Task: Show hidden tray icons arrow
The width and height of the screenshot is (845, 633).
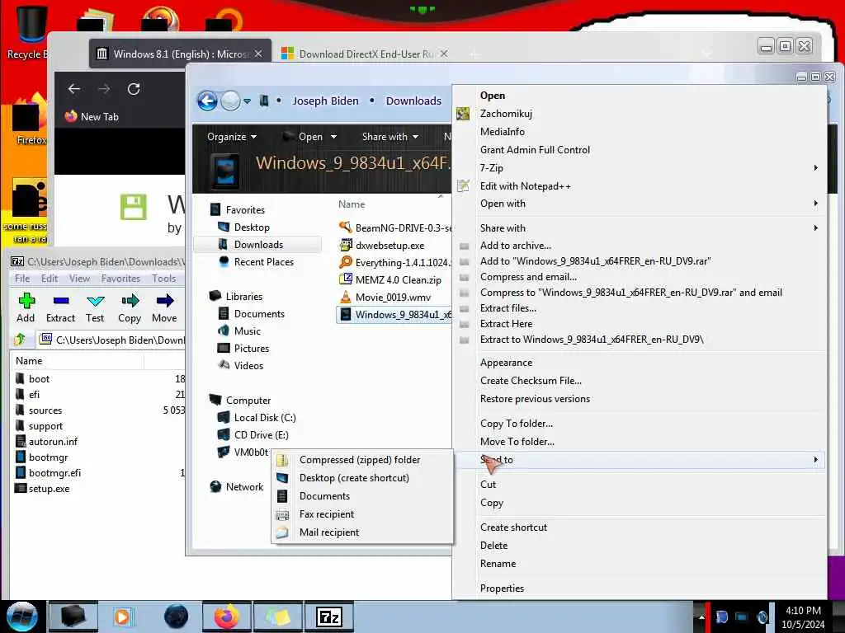Action: coord(701,617)
